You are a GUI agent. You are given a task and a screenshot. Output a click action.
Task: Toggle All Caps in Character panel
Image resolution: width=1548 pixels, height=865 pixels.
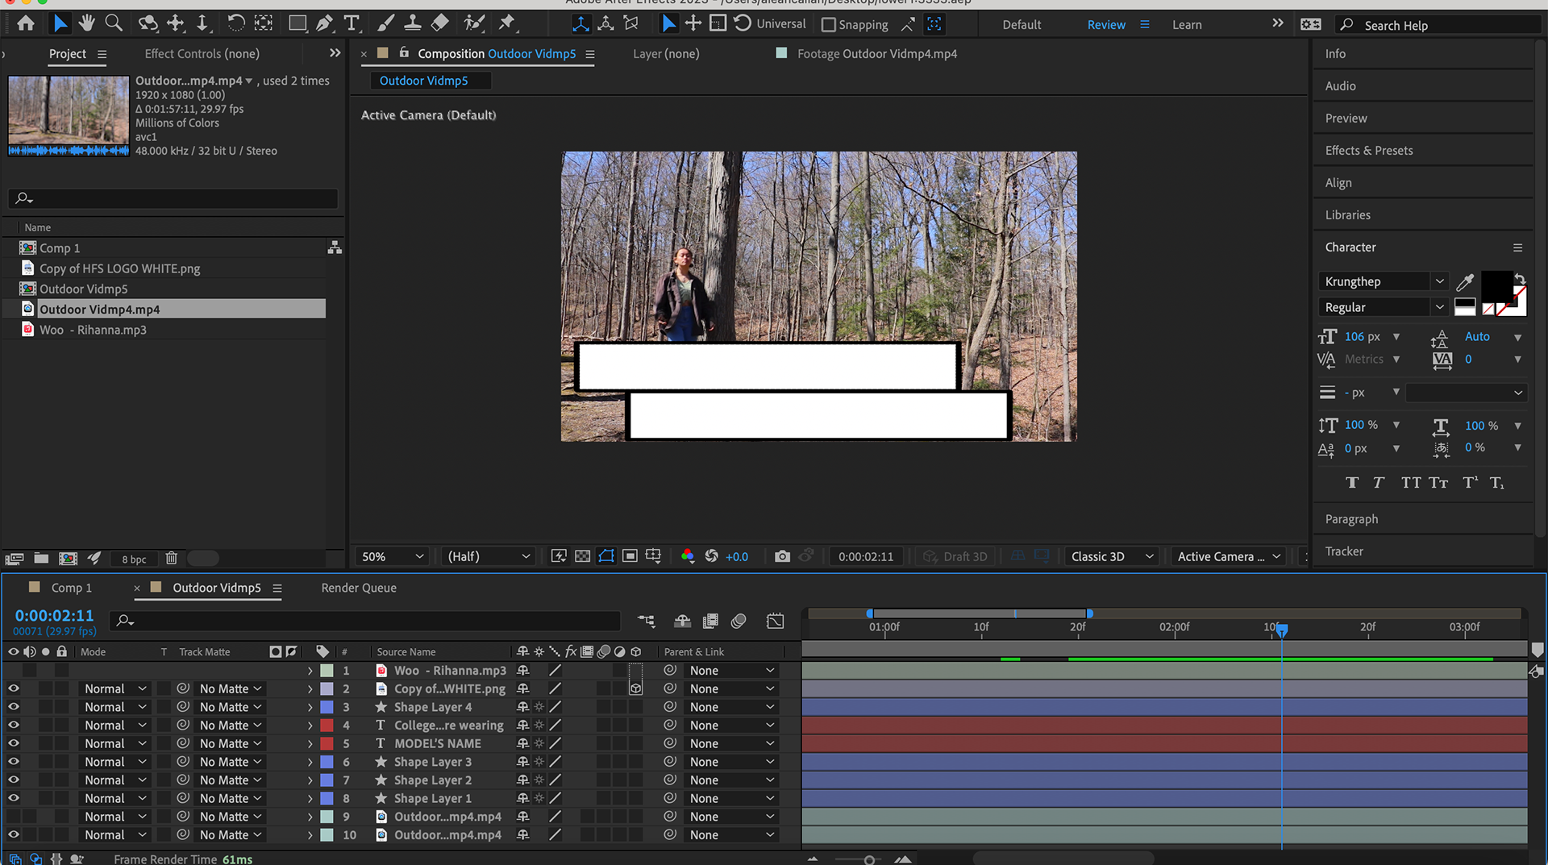(x=1410, y=483)
